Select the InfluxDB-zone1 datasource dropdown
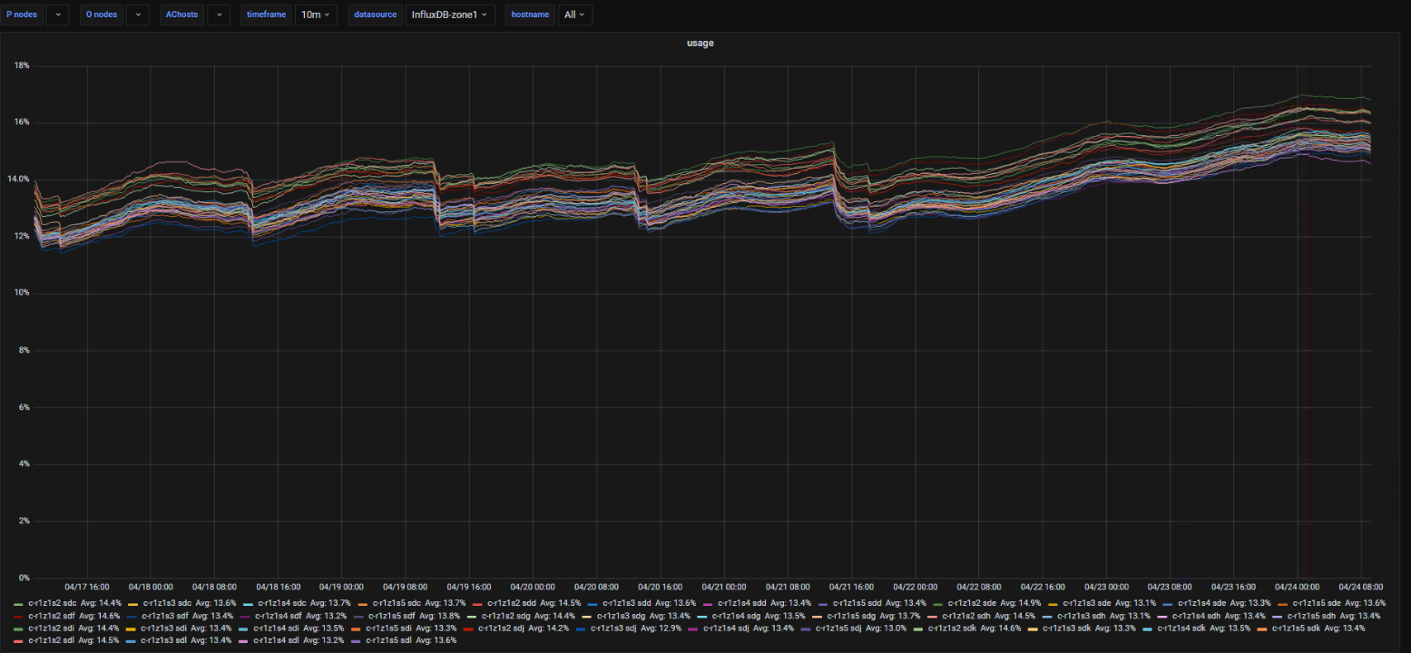The height and width of the screenshot is (653, 1411). click(449, 15)
